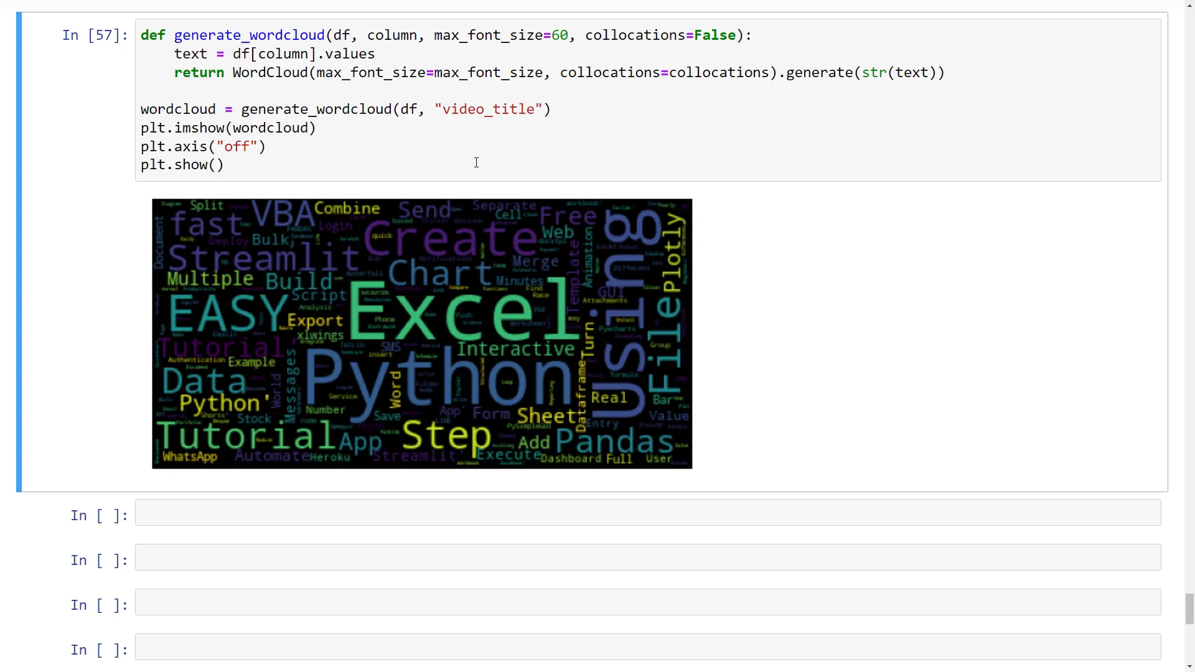Place cursor on the plt.imshow(wordcloud) line

tap(227, 128)
